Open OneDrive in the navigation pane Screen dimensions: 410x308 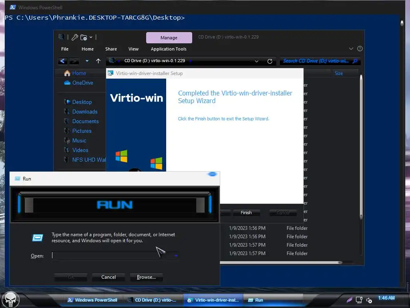[79, 83]
